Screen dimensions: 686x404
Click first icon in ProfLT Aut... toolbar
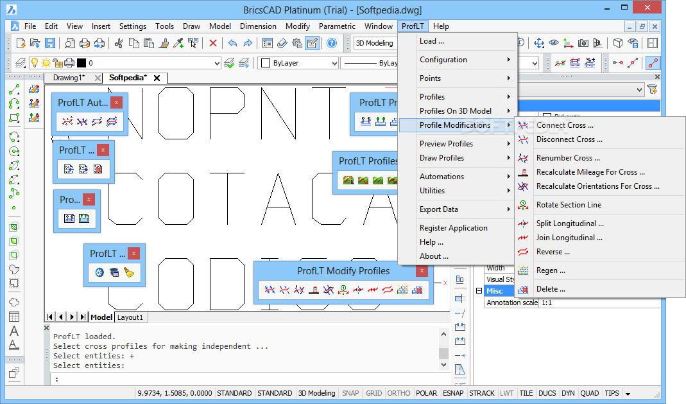[x=67, y=121]
